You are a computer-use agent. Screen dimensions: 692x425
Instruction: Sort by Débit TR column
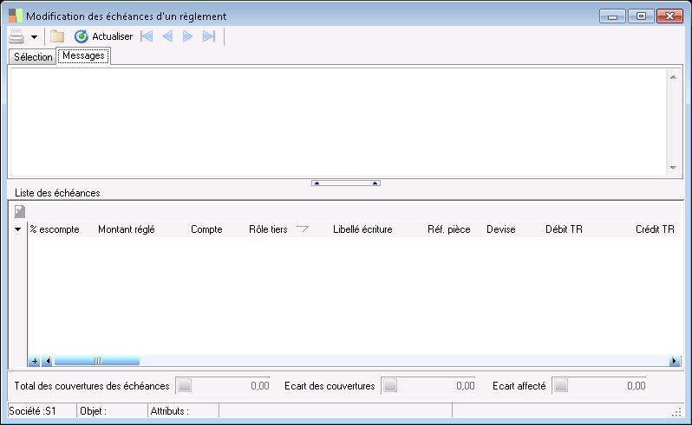(x=564, y=229)
